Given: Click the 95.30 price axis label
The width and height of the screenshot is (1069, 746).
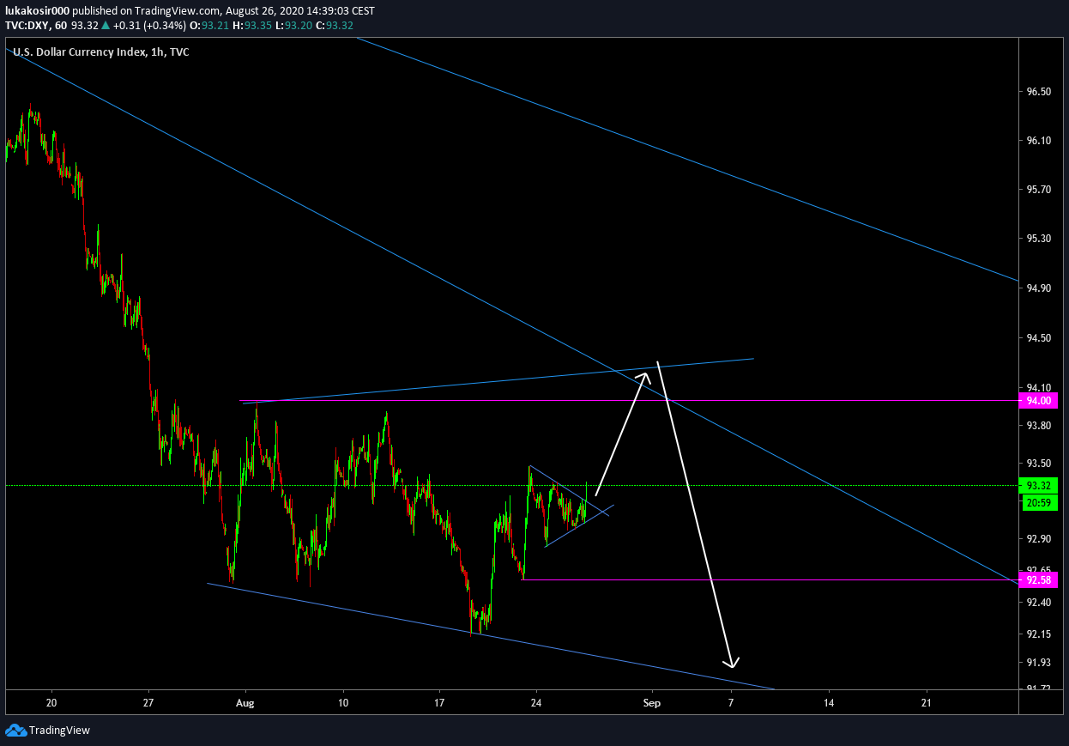Looking at the screenshot, I should (1038, 239).
